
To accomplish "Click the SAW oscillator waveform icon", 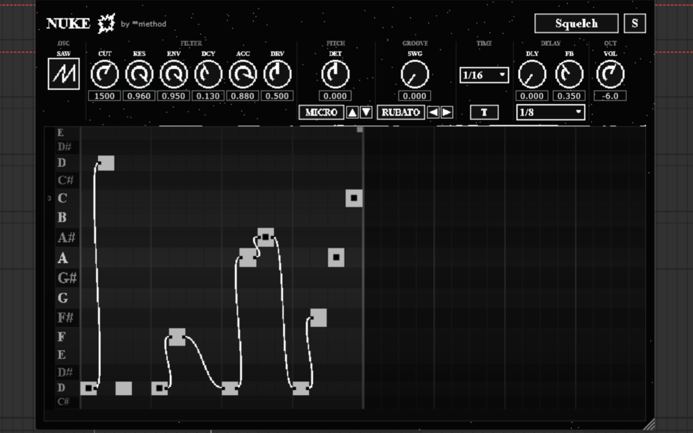I will click(64, 74).
